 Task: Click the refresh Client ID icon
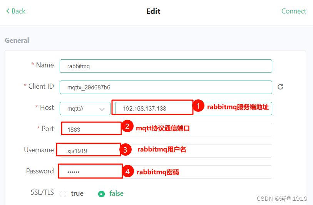280,87
